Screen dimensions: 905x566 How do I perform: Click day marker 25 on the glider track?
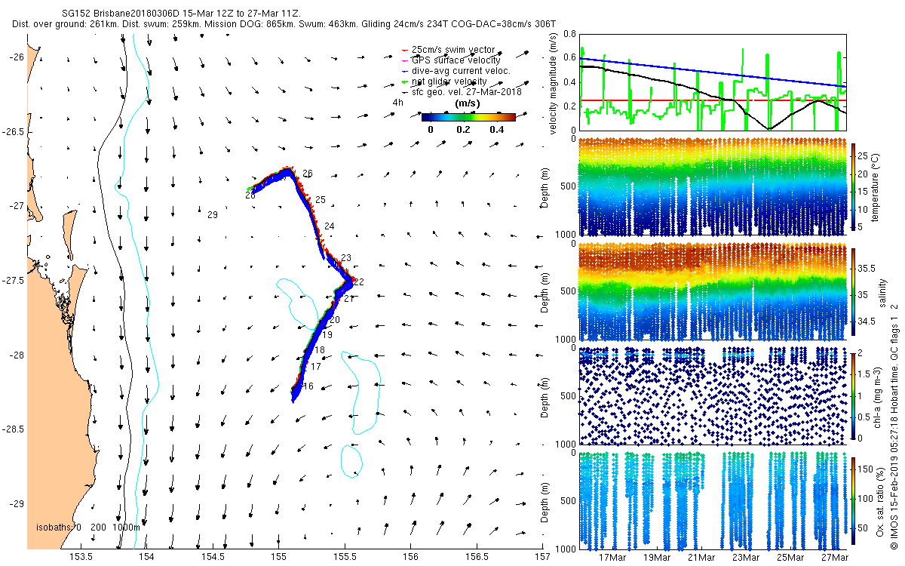pyautogui.click(x=321, y=200)
